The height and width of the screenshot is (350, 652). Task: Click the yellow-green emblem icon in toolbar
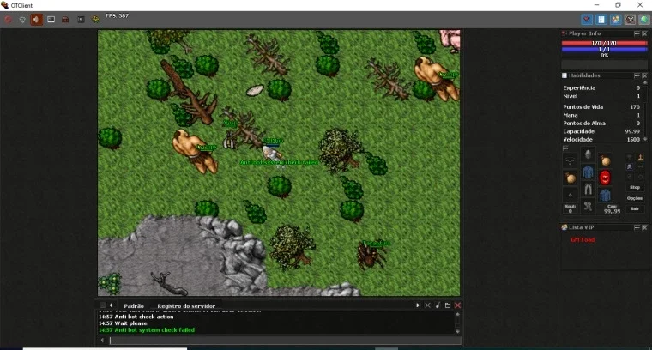pyautogui.click(x=95, y=20)
